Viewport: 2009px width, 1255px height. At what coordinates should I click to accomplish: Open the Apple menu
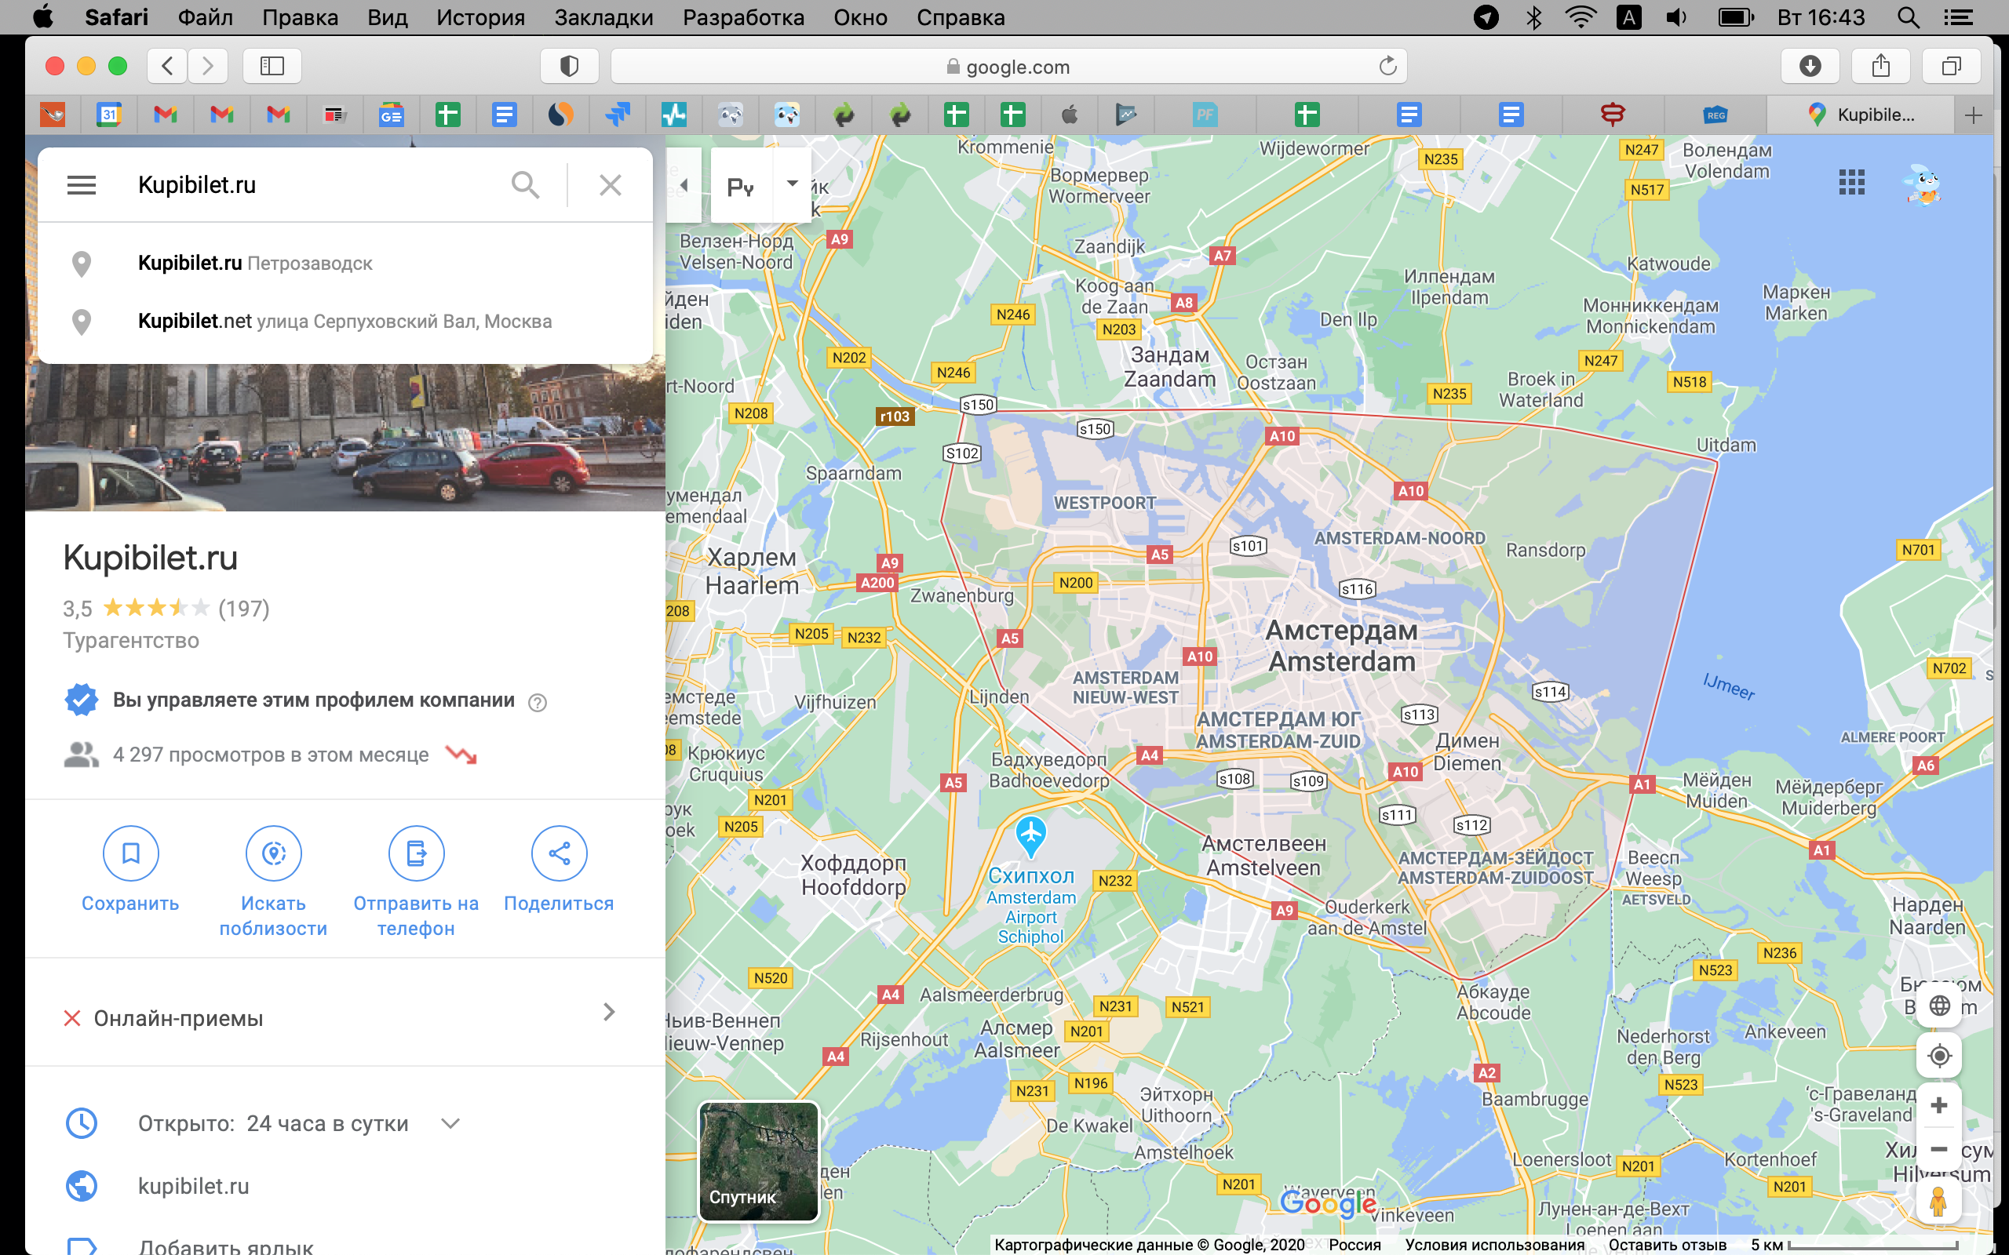42,16
